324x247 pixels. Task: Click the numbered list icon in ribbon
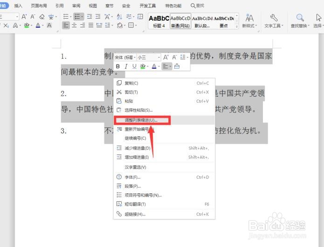coord(77,16)
